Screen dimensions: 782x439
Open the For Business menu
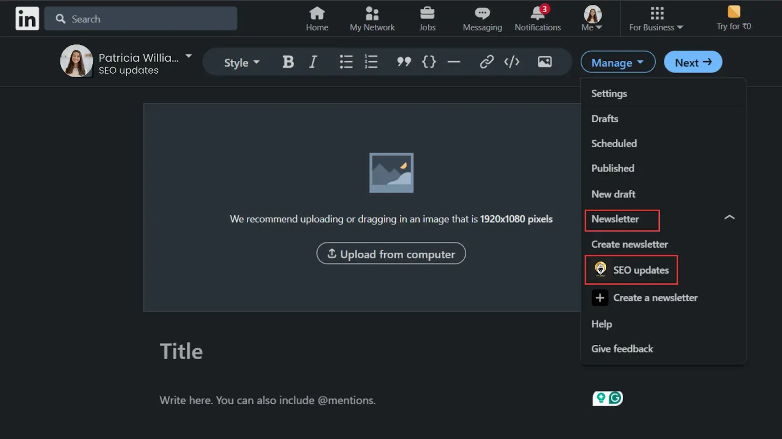[656, 20]
